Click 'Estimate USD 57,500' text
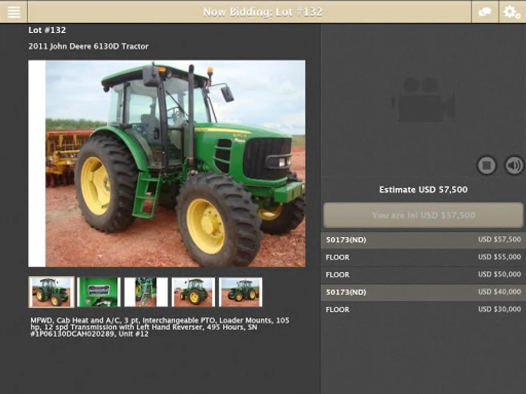 click(x=423, y=190)
